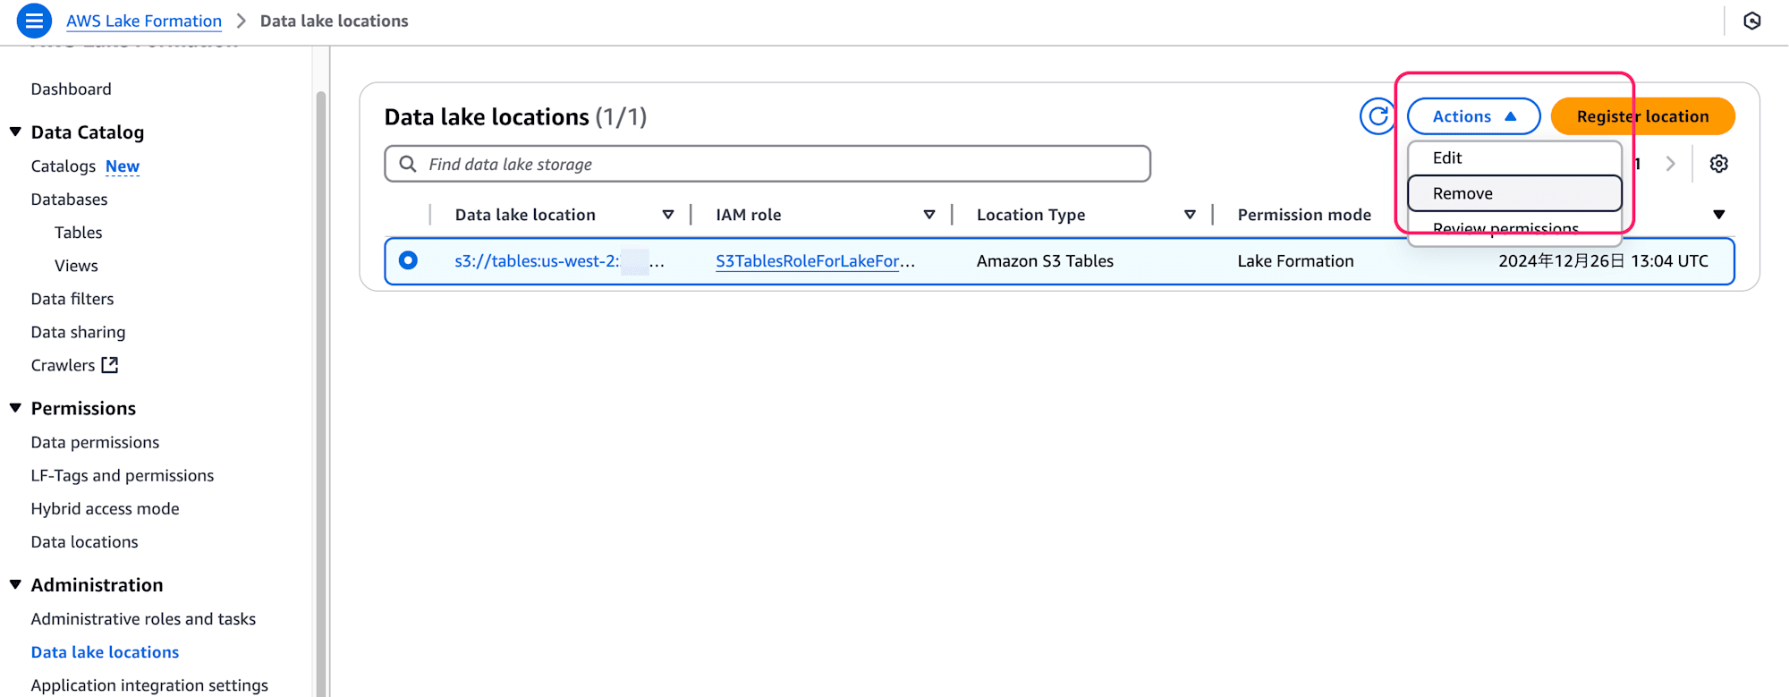Image resolution: width=1789 pixels, height=697 pixels.
Task: Open Data sharing in sidebar
Action: tap(78, 332)
